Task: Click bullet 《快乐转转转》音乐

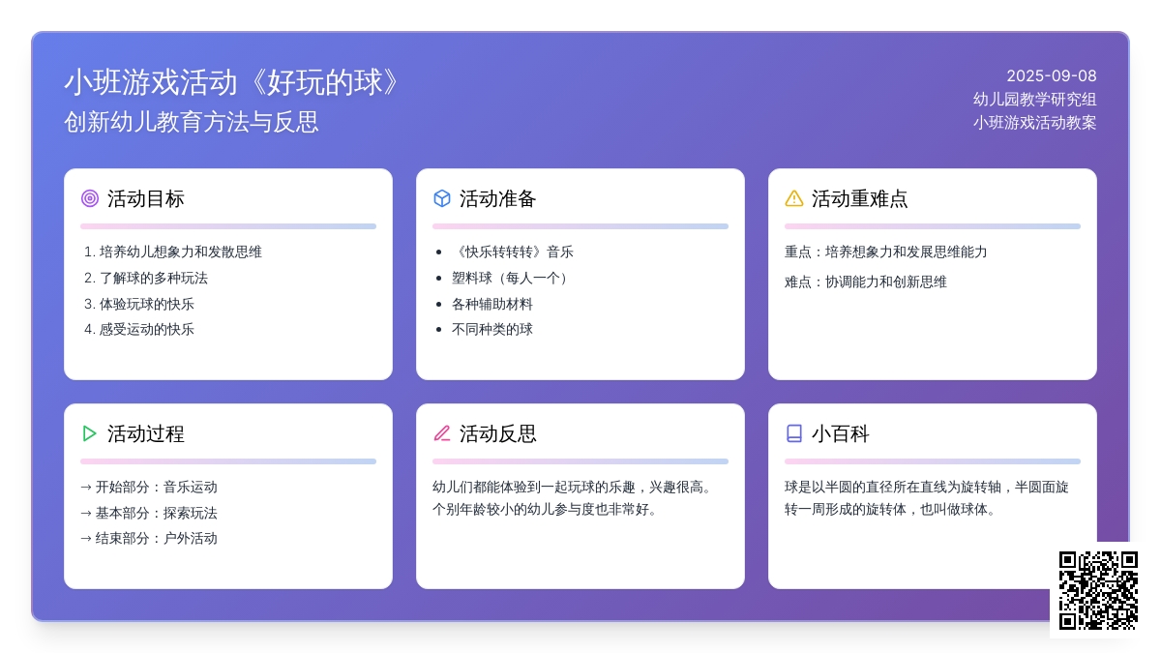Action: [x=513, y=252]
